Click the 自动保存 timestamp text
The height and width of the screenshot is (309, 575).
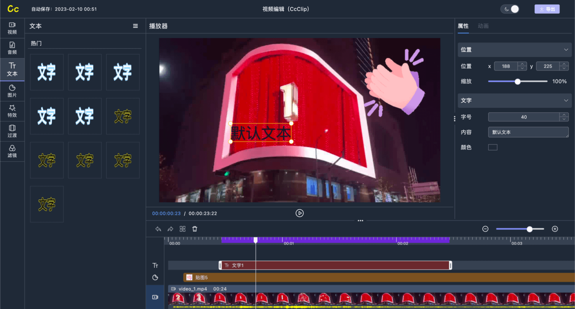(64, 9)
